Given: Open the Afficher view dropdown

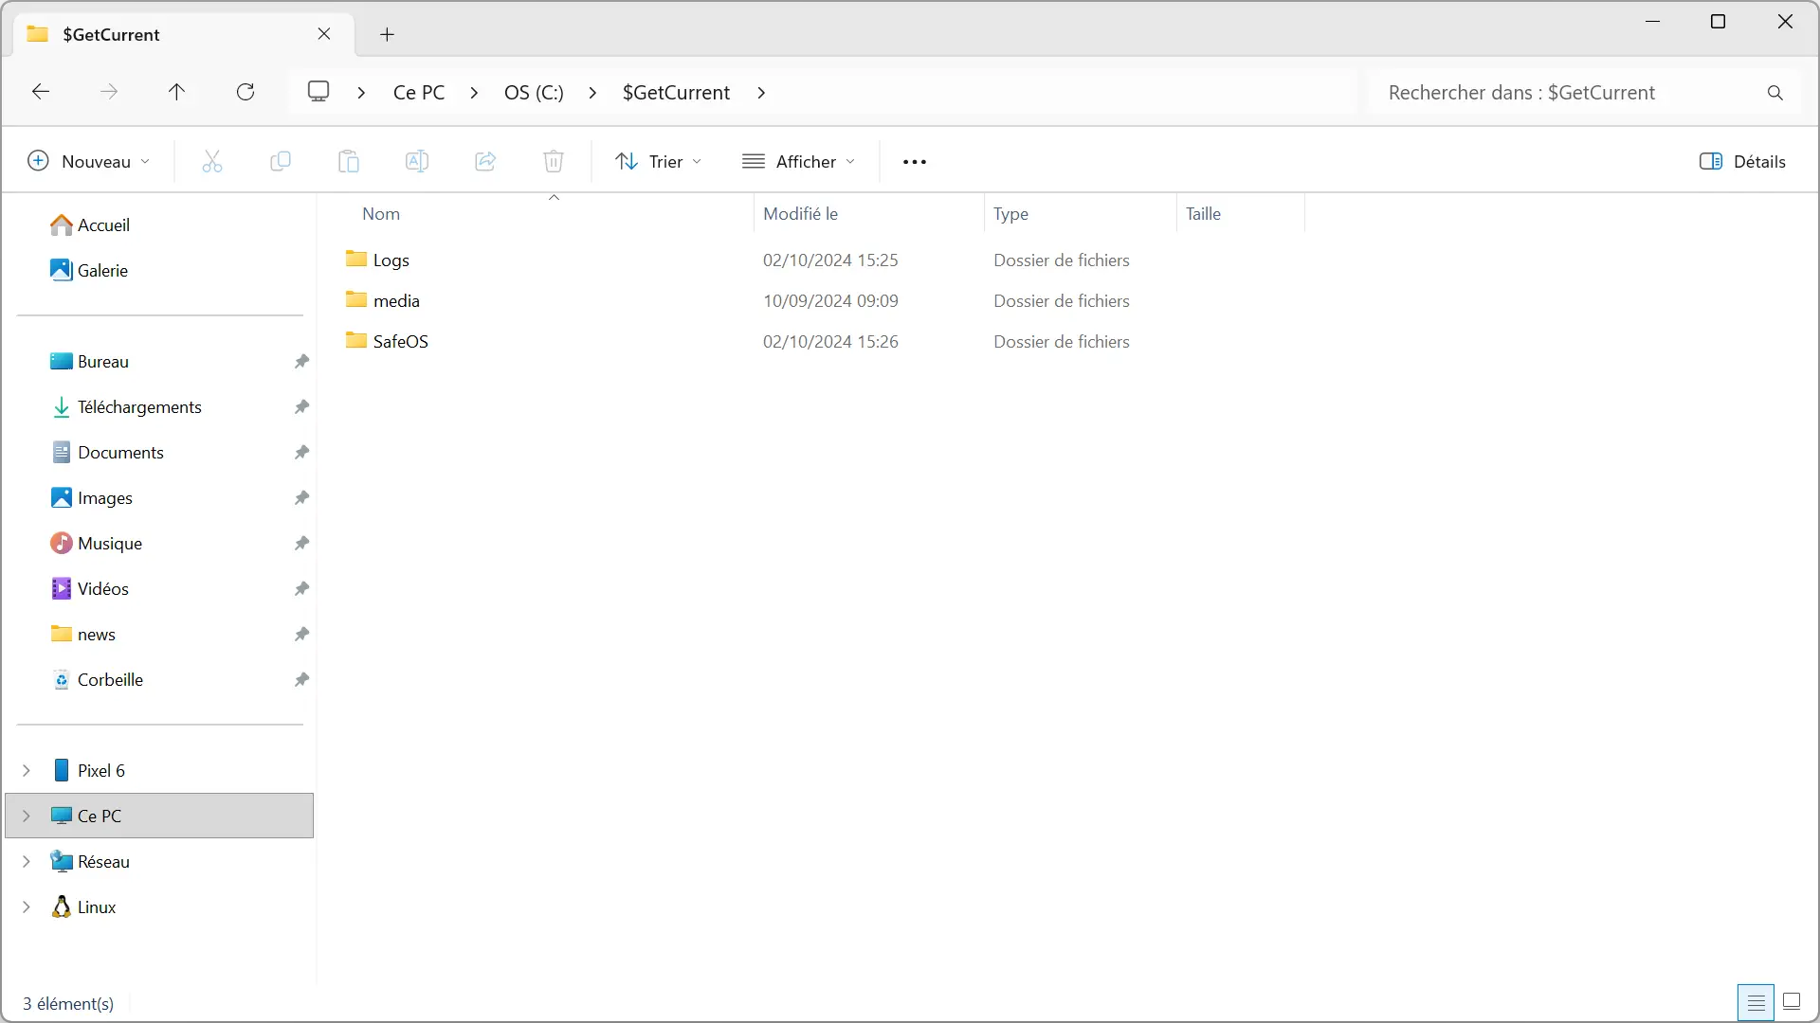Looking at the screenshot, I should point(799,162).
